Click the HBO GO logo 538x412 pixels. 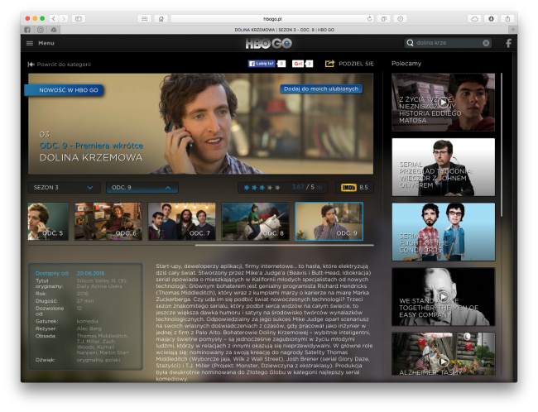(269, 43)
